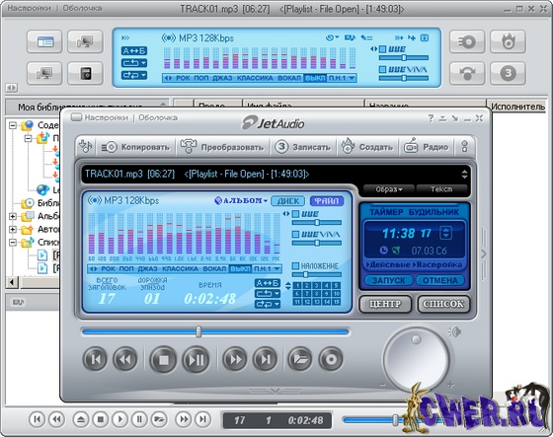Screen dimensions: 553x437
Task: Click ОТМЕНА timer cancel button
Action: (440, 280)
